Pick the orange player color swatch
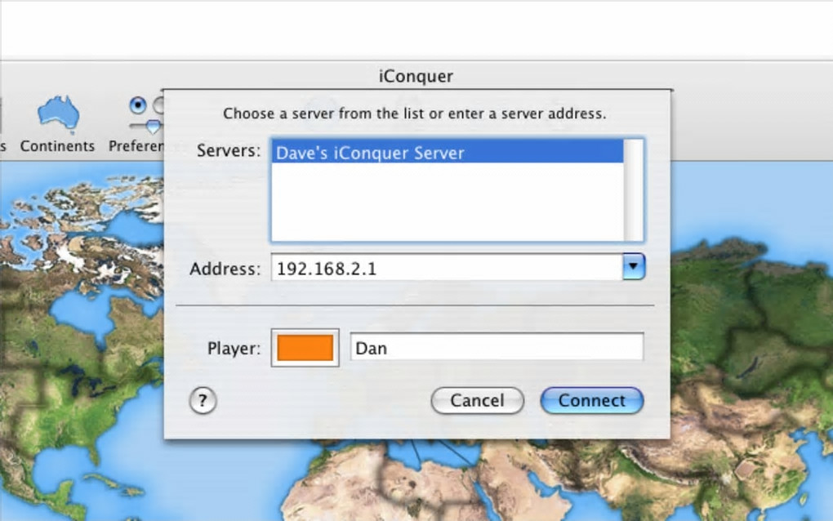Image resolution: width=833 pixels, height=521 pixels. [x=305, y=348]
